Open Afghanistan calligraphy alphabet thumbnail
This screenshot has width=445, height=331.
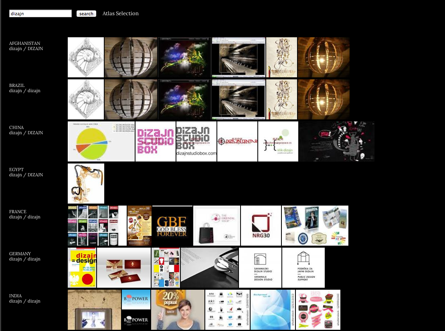click(x=281, y=57)
